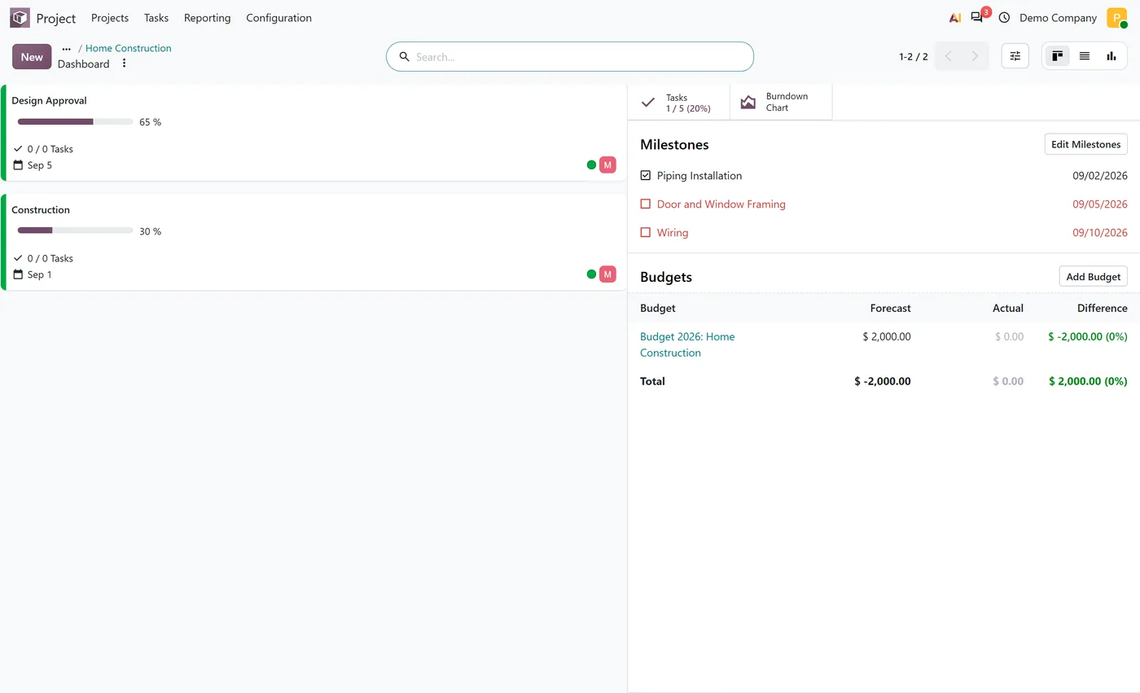Expand breadcrumb ellipsis menu

pyautogui.click(x=67, y=49)
